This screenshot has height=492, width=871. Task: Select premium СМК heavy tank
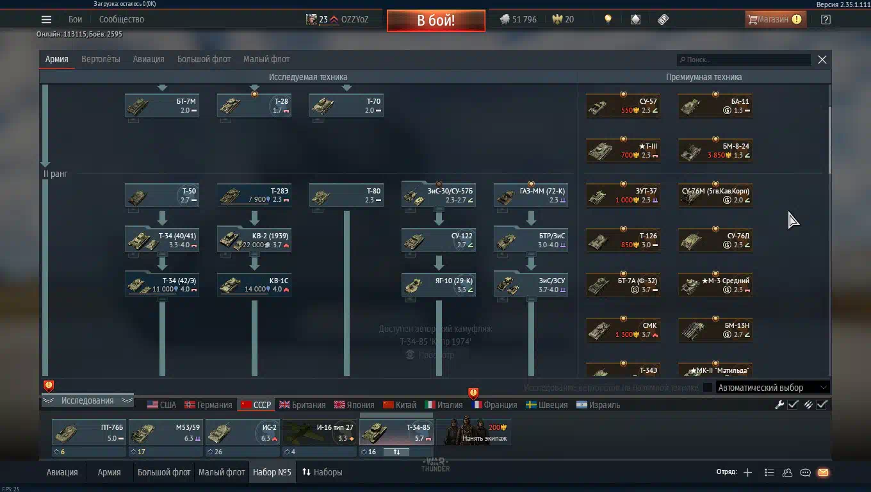(x=623, y=330)
